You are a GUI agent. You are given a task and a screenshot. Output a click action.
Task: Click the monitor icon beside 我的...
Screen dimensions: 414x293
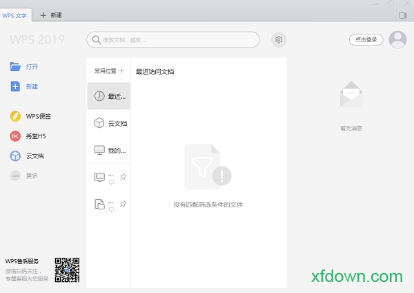click(99, 150)
